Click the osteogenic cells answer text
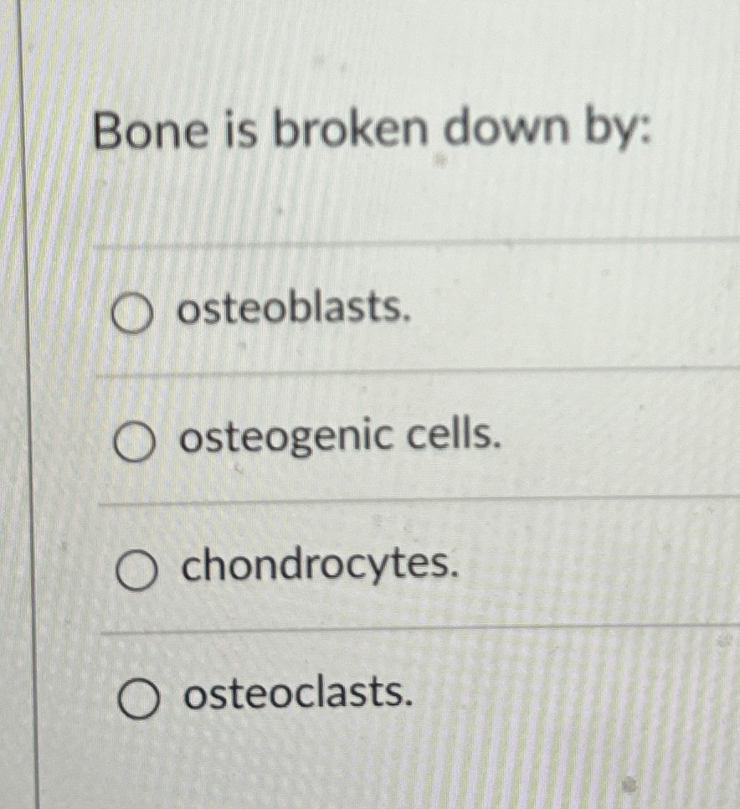This screenshot has height=809, width=740. click(x=336, y=439)
